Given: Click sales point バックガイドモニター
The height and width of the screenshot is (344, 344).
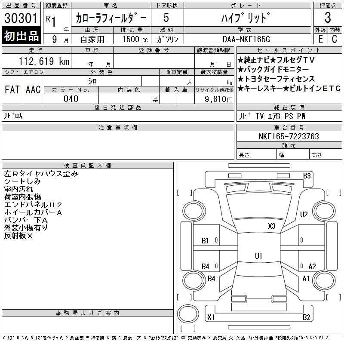Looking at the screenshot, I should (273, 69).
